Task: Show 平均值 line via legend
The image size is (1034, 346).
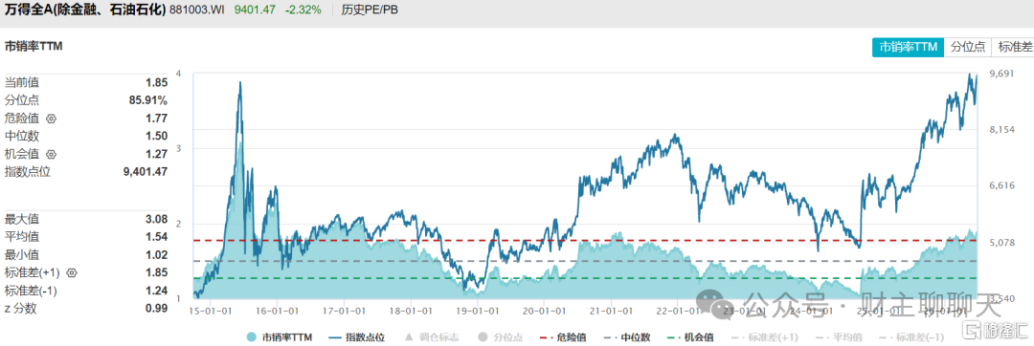Action: point(838,337)
